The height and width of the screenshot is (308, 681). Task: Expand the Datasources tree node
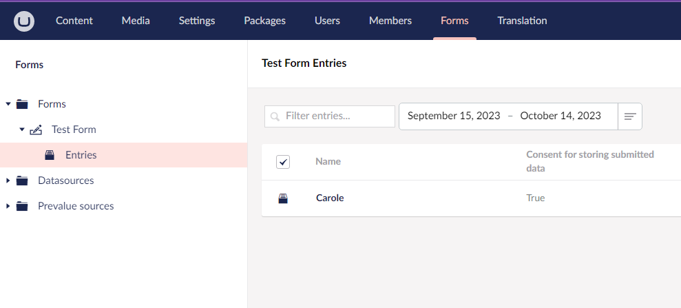click(8, 181)
